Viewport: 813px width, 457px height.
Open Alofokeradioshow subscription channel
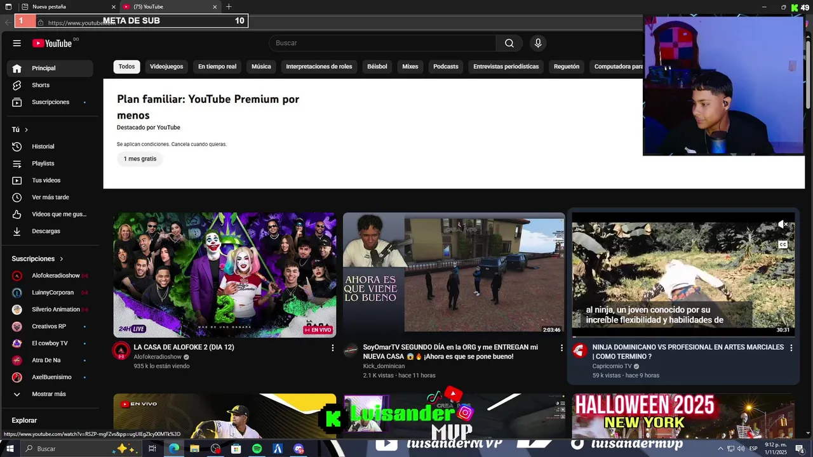[x=50, y=275]
